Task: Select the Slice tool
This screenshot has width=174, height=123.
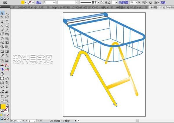Action: point(7,96)
